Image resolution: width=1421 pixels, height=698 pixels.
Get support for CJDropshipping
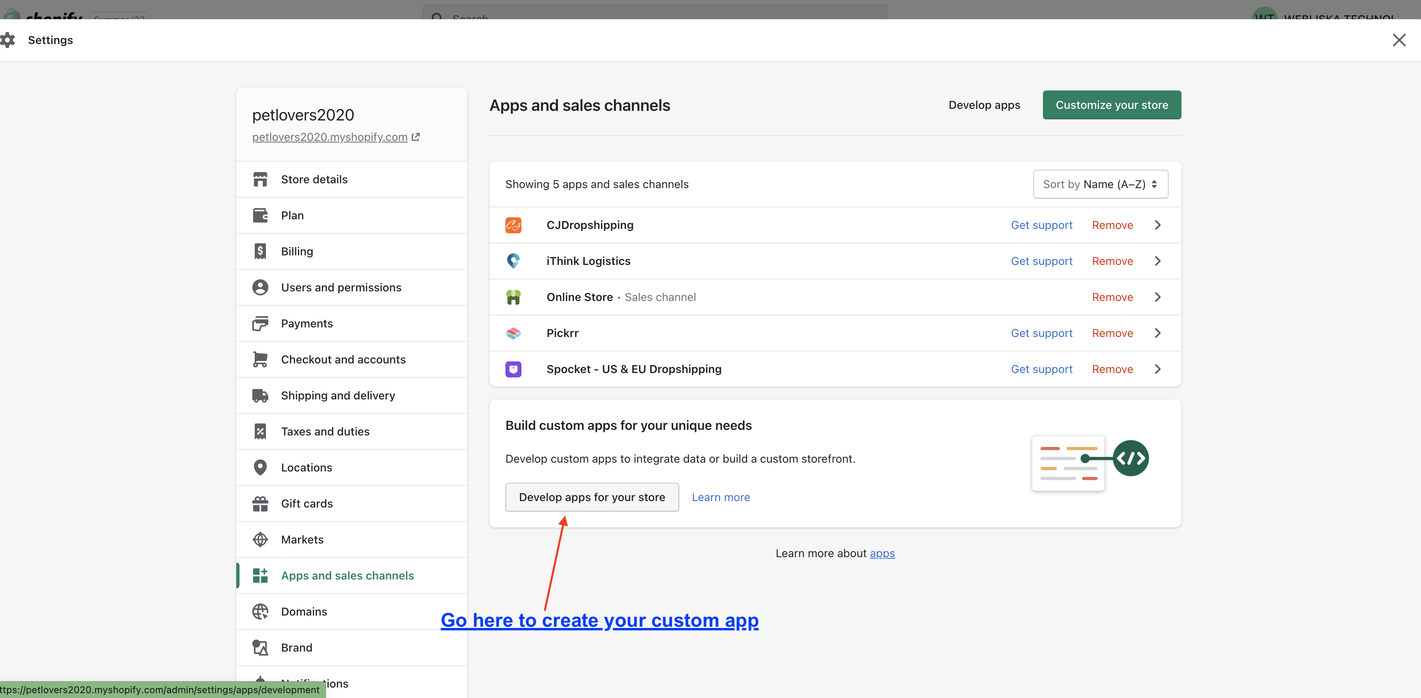click(1041, 225)
